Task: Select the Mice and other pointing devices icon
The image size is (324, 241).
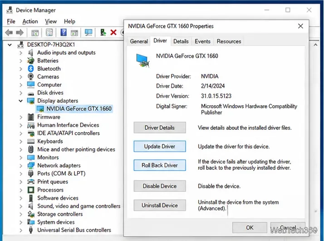Action: pyautogui.click(x=31, y=149)
